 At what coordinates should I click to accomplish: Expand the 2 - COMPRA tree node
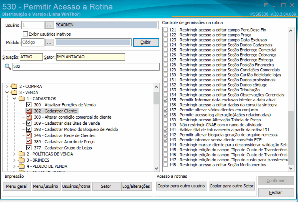point(7,87)
